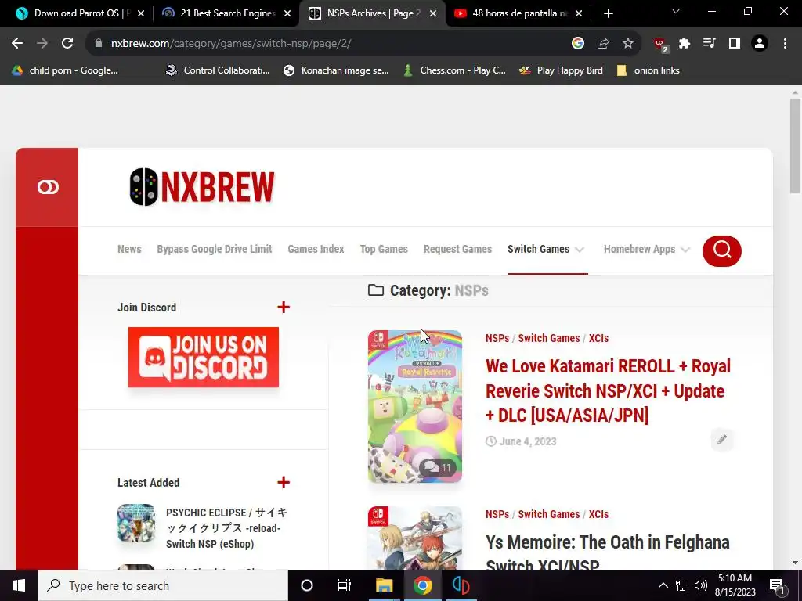Open Chess.com bookmark

[455, 70]
